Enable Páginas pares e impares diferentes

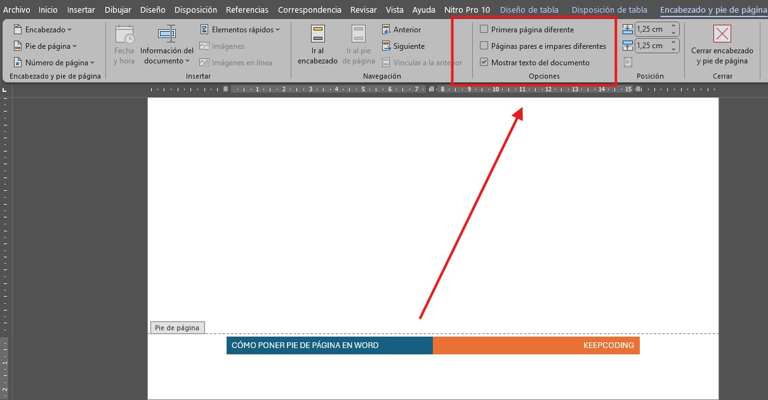pyautogui.click(x=543, y=46)
